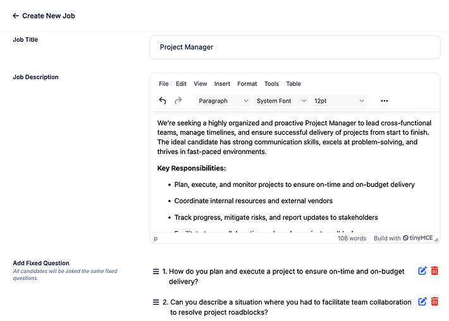Grab reorder handle of question 1
This screenshot has height=321, width=449.
click(x=156, y=272)
